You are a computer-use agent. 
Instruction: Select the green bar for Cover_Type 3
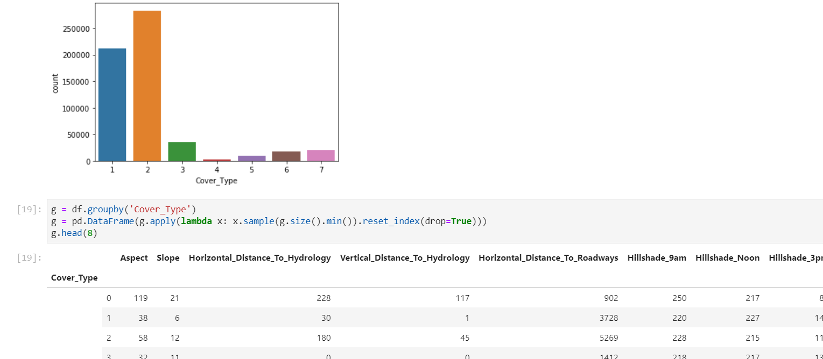click(181, 150)
